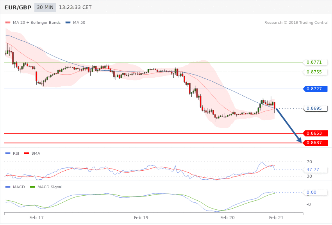The height and width of the screenshot is (225, 332).
Task: Click the Feb 17 date axis label
Action: click(x=36, y=218)
